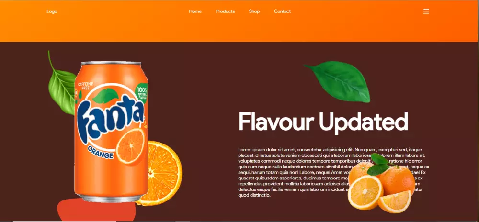Screen dimensions: 479x222
Task: Click the Logo text in header
Action: 52,11
